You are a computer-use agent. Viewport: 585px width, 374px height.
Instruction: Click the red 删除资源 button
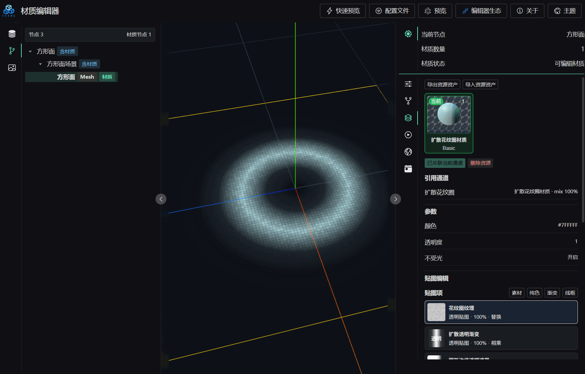[480, 163]
